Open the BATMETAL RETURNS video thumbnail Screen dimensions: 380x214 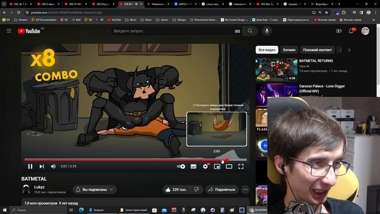(x=276, y=70)
